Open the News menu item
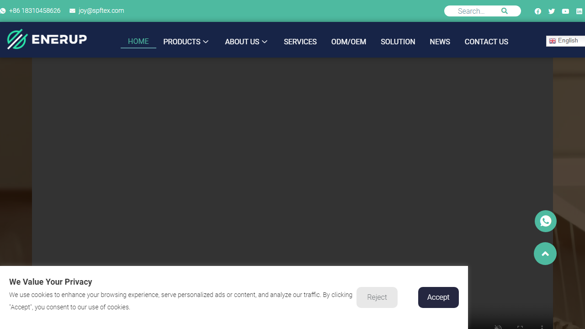The width and height of the screenshot is (585, 329). [x=440, y=42]
